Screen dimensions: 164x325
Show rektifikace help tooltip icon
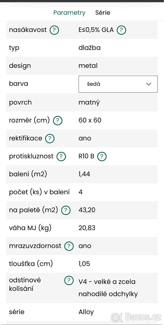point(50,138)
